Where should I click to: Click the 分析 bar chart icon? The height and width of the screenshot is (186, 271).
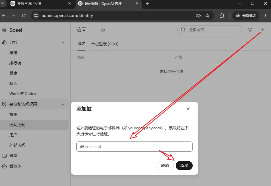point(4,42)
